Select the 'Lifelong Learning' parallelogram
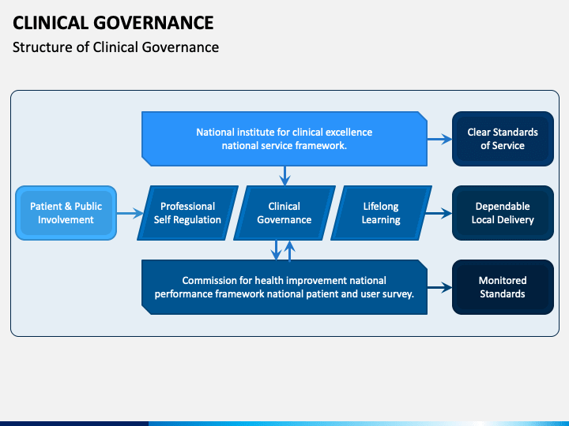This screenshot has height=426, width=569. 381,213
